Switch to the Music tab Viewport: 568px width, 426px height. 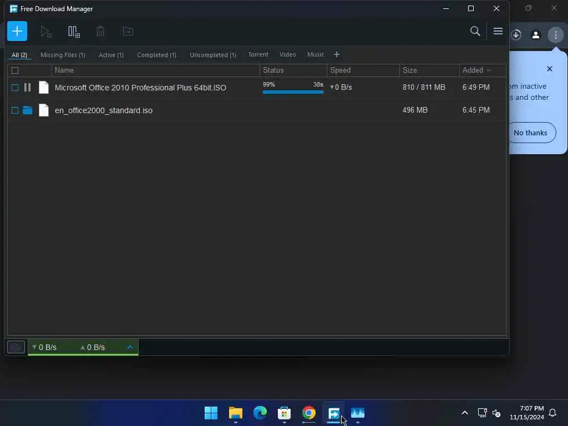pyautogui.click(x=316, y=54)
